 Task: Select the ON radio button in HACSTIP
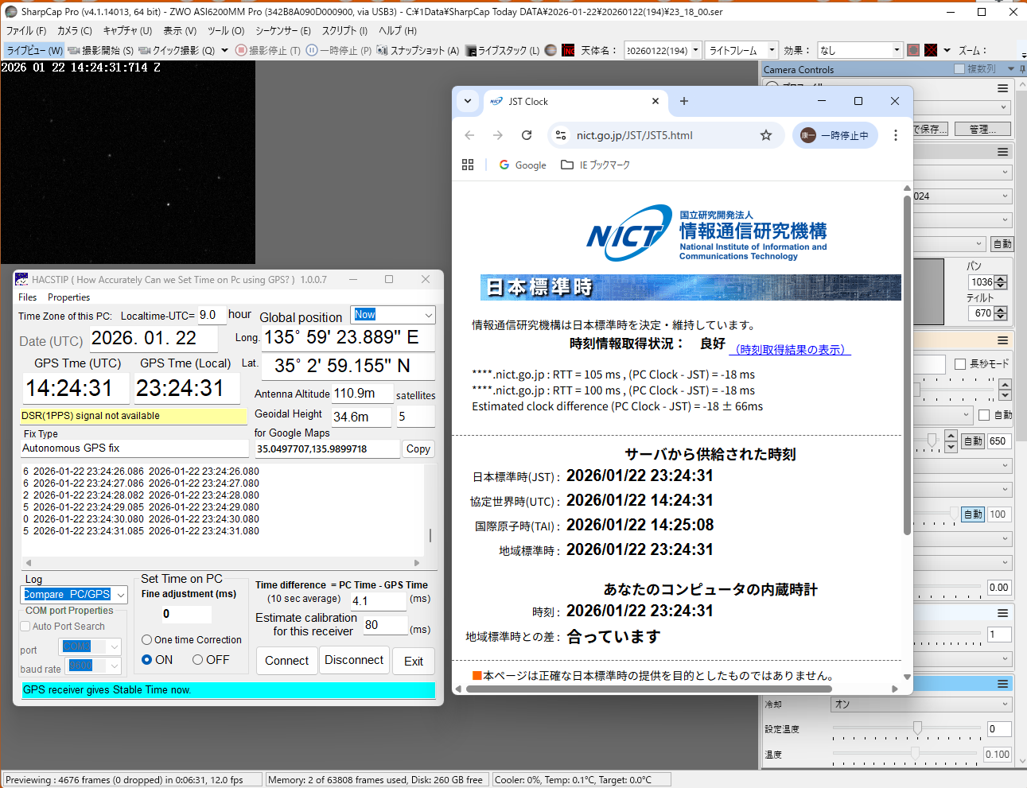[147, 660]
